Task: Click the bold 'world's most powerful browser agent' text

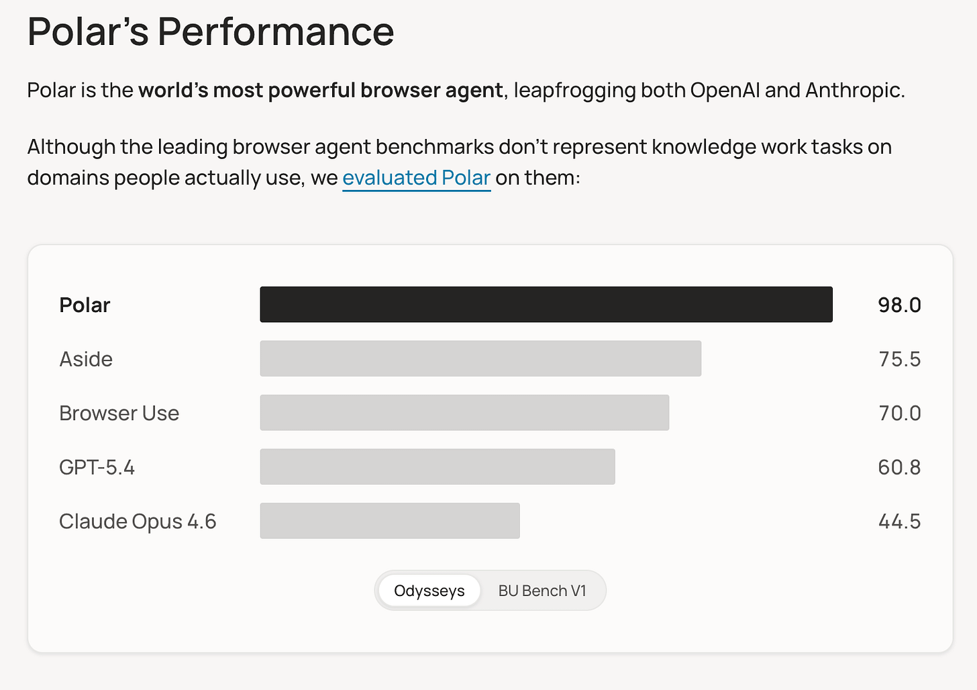Action: (321, 90)
